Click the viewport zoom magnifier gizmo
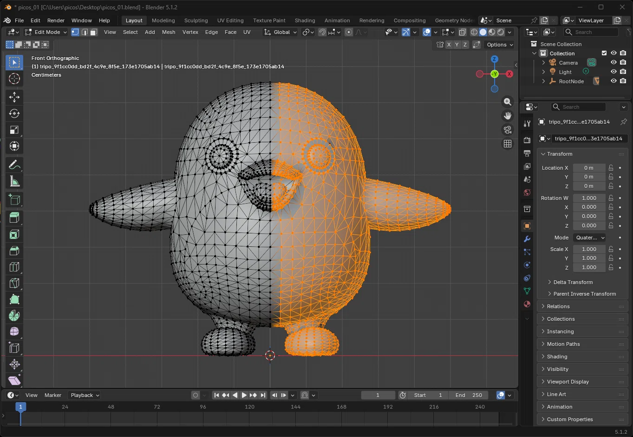The width and height of the screenshot is (633, 437). point(508,102)
